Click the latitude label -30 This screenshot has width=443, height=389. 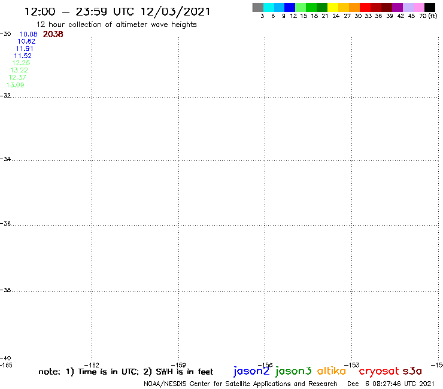(5, 34)
